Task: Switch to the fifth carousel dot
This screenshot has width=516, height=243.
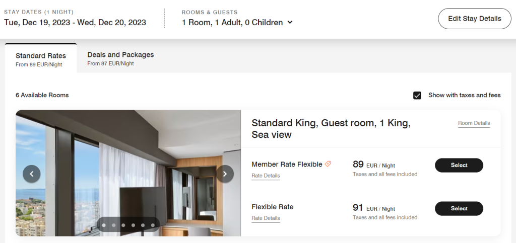Action: (x=143, y=225)
